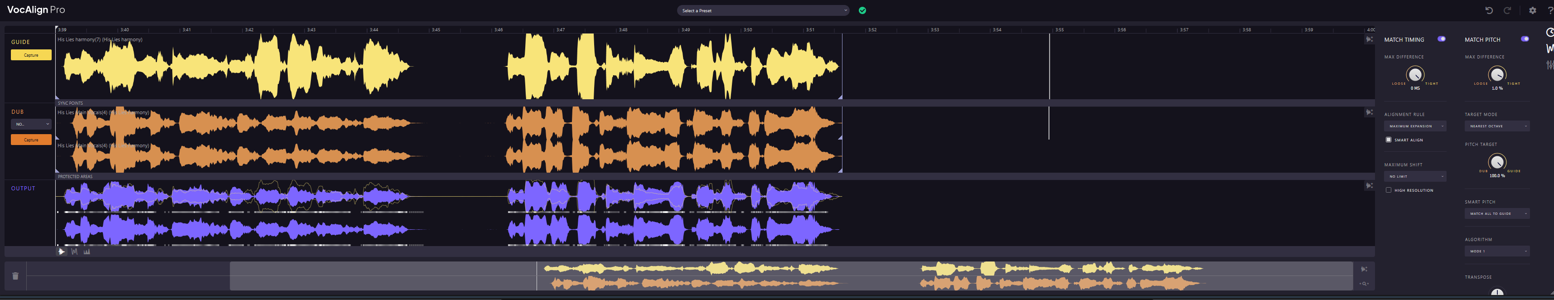Toggle the Match Timing switch
Viewport: 1554px width, 300px height.
[1441, 39]
